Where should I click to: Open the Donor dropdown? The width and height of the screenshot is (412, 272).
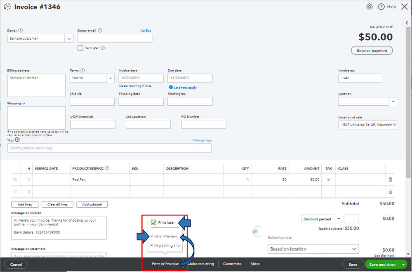point(69,38)
